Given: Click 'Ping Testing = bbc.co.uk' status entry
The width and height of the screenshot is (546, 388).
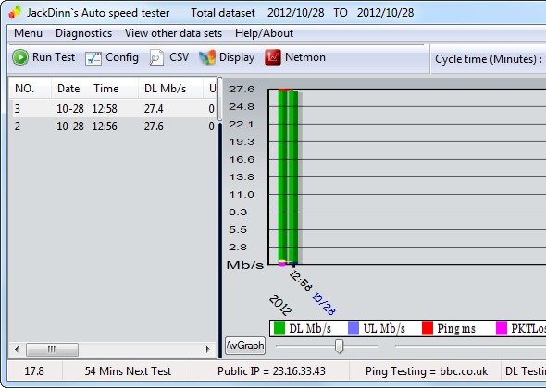Looking at the screenshot, I should tap(427, 371).
